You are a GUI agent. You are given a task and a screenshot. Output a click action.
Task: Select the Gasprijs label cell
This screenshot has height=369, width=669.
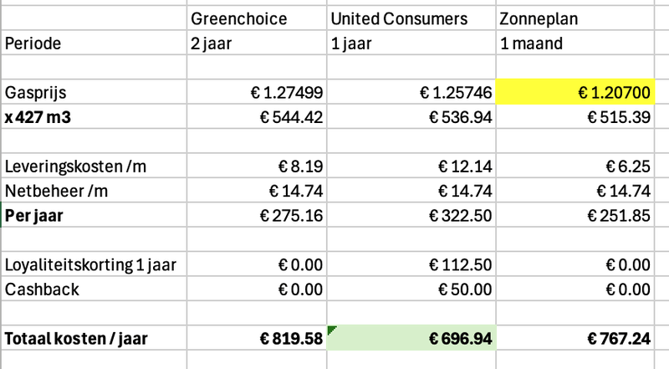coord(94,92)
